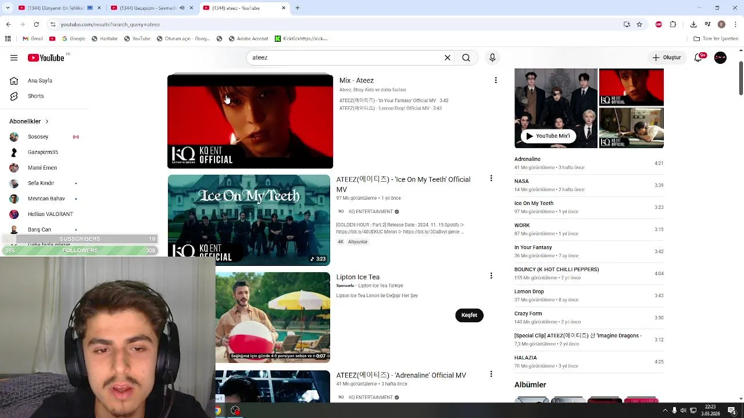Open more options for Ice On My Teeth video
This screenshot has width=744, height=418.
(491, 179)
